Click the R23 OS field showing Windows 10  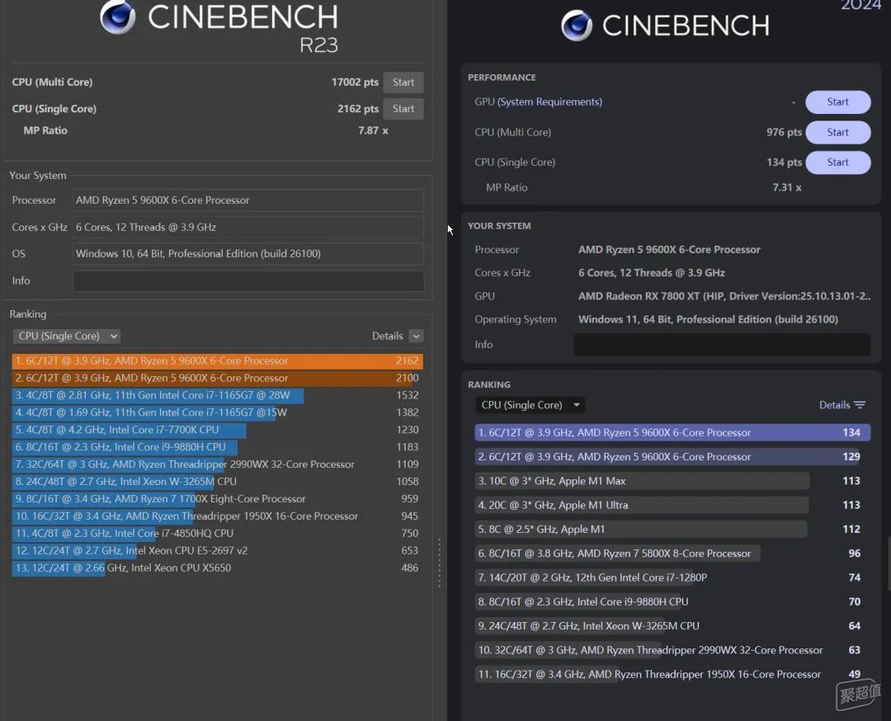coord(248,253)
